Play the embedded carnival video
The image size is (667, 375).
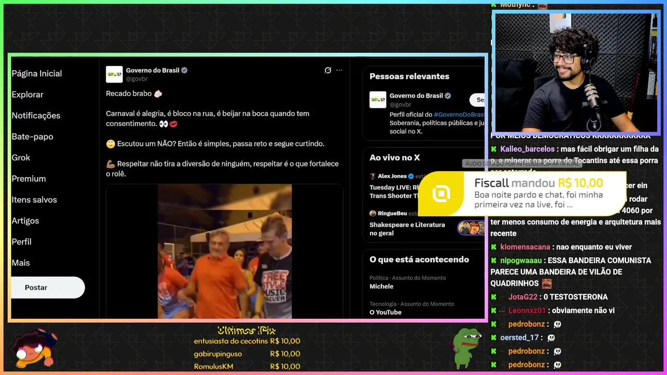[x=225, y=251]
